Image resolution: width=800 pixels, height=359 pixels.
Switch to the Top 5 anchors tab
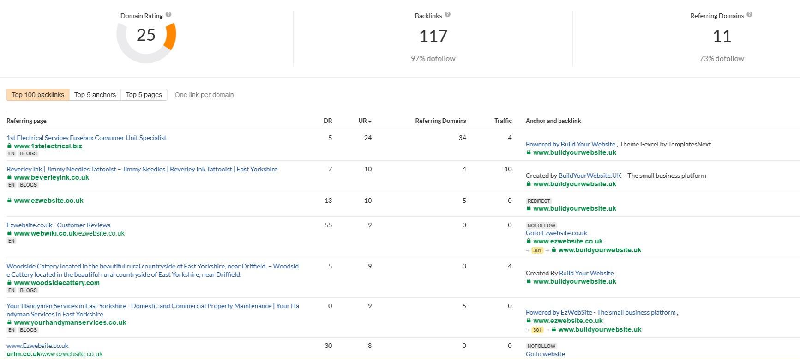(95, 95)
